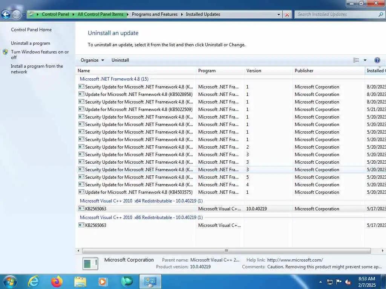
Task: Select All Control Panel Items breadcrumb
Action: tap(100, 14)
